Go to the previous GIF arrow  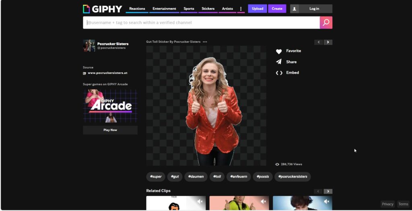click(319, 42)
